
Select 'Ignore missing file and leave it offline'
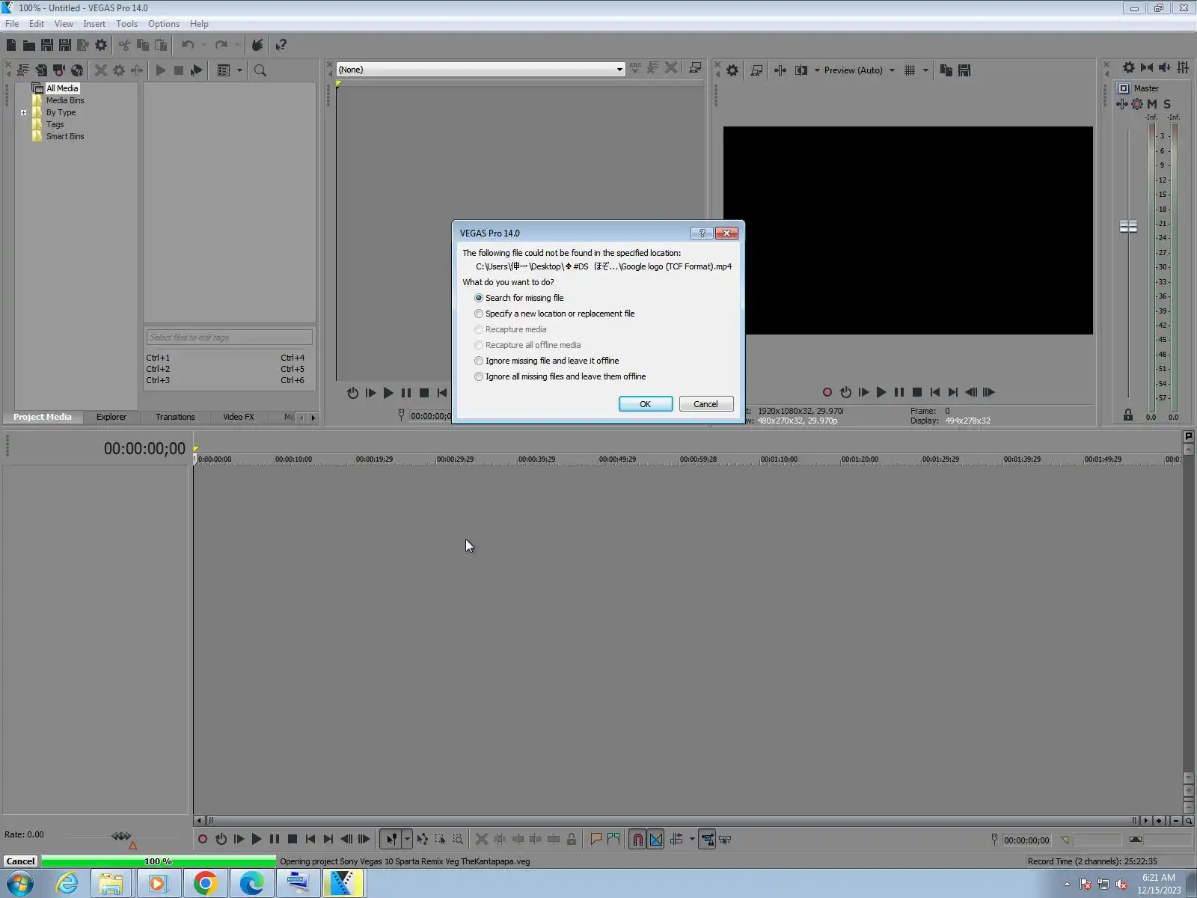[547, 361]
